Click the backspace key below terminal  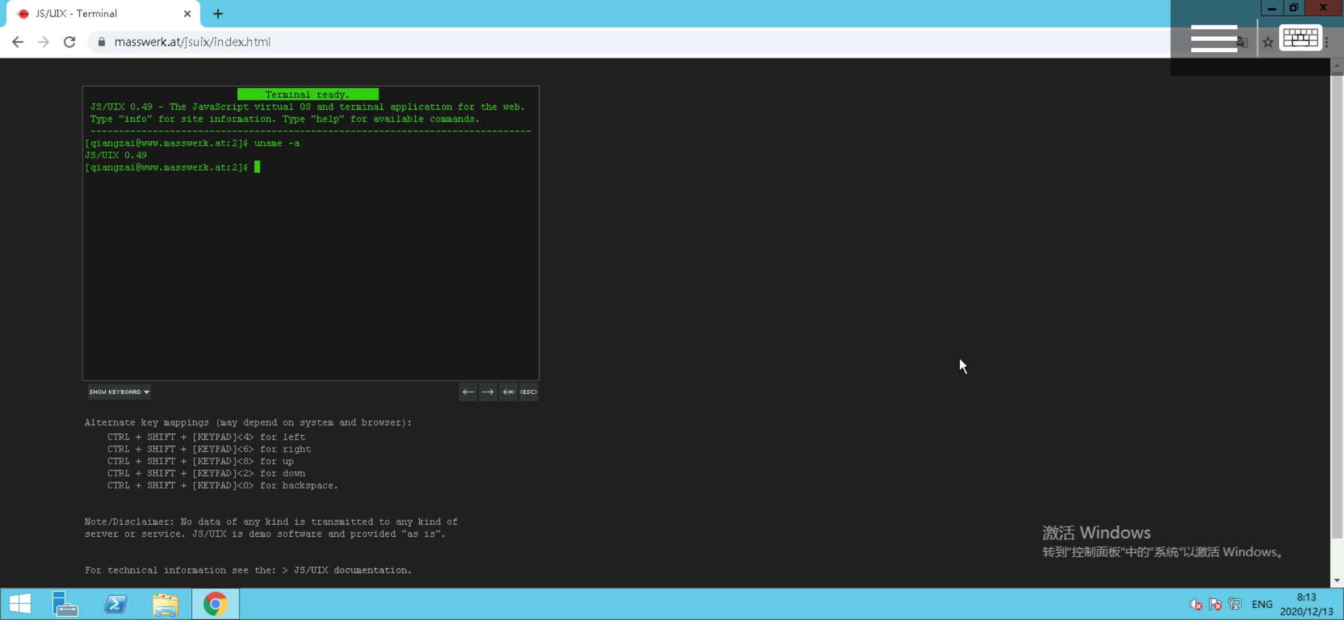click(508, 392)
